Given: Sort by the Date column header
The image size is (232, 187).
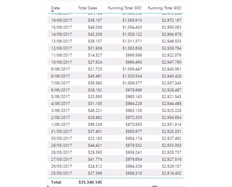Looking at the screenshot, I should point(55,8).
